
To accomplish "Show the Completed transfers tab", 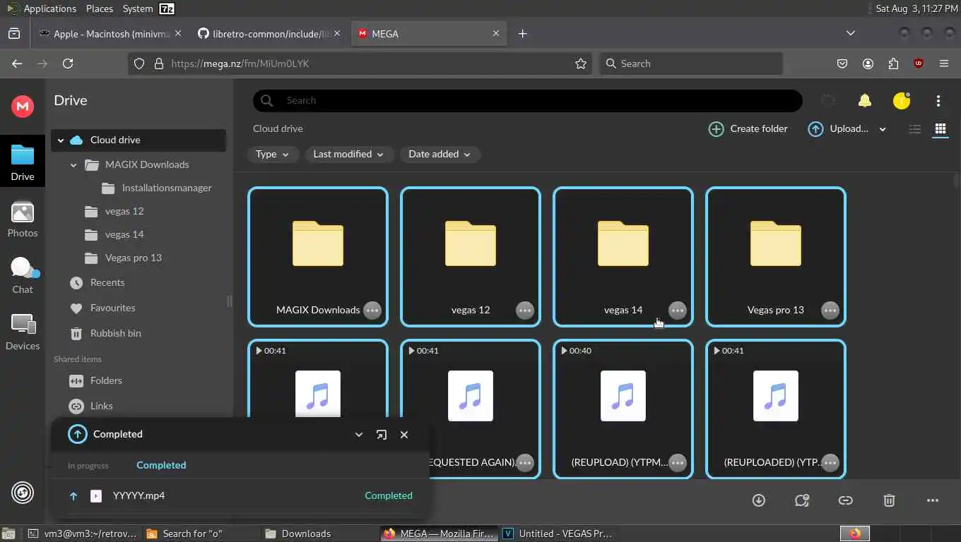I will 161,465.
